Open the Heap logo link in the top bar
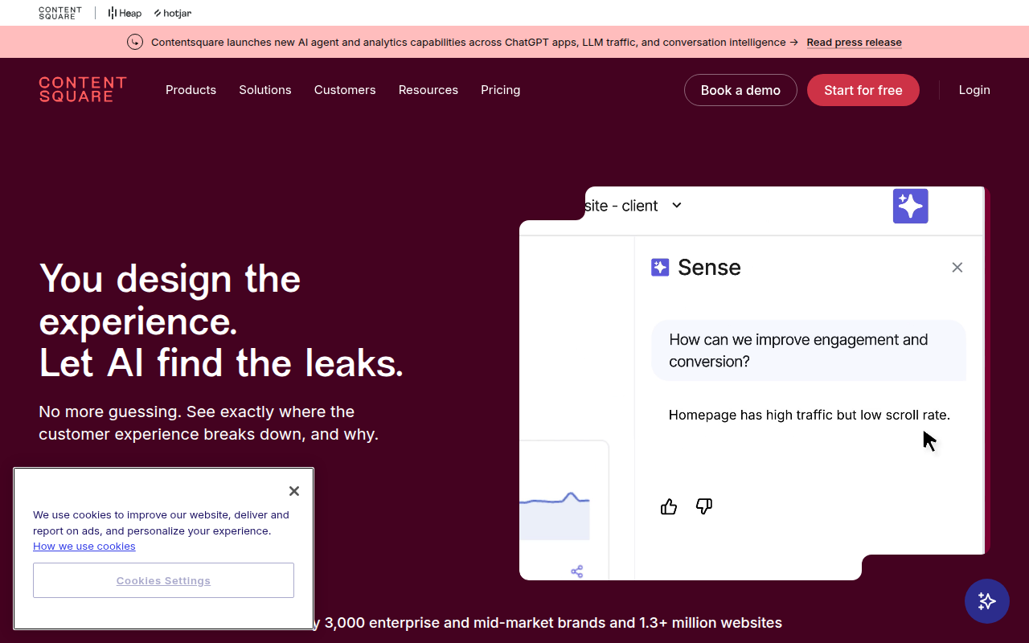 pyautogui.click(x=125, y=13)
